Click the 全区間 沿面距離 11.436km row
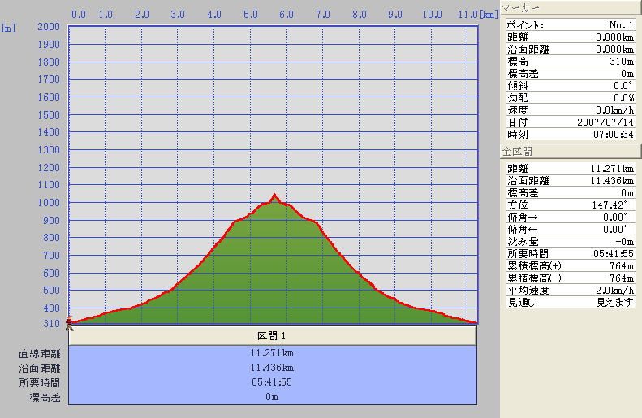The width and height of the screenshot is (642, 418). click(571, 181)
